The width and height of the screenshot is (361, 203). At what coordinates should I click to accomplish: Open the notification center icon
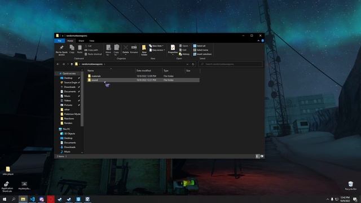(355, 199)
